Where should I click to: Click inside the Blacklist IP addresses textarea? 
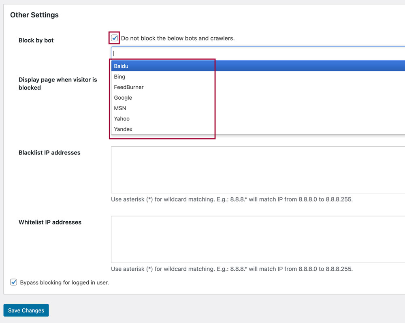[258, 170]
